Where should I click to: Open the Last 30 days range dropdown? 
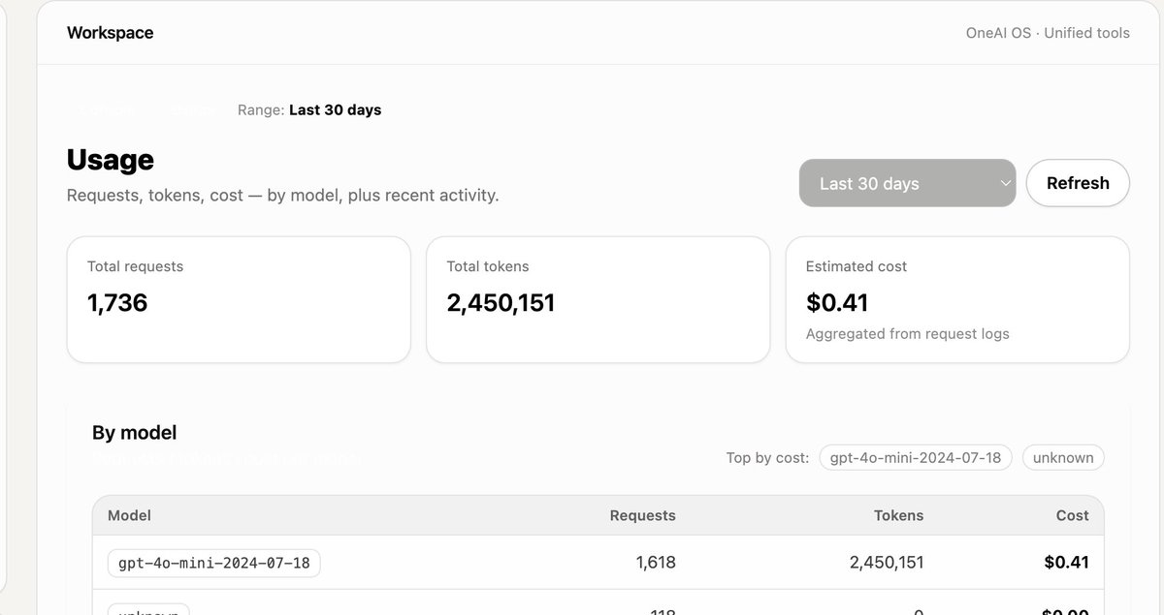click(907, 183)
